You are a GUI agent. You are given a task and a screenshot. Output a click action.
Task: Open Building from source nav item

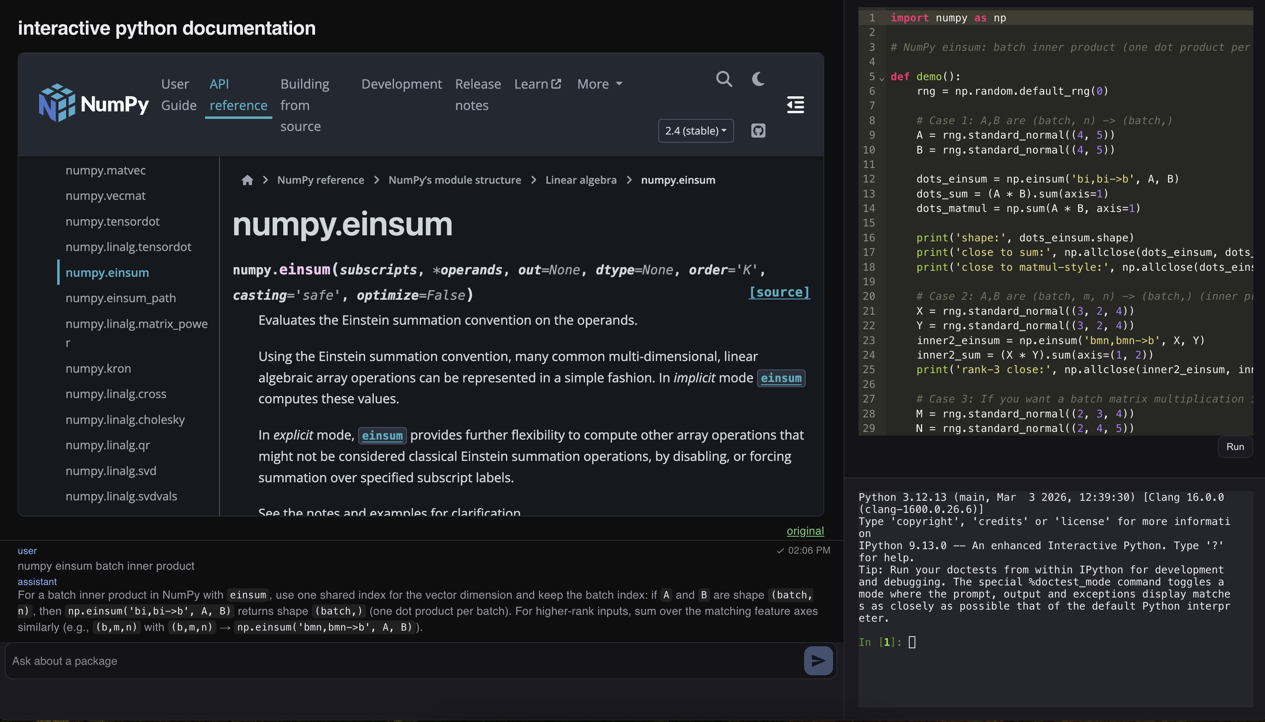pos(305,105)
